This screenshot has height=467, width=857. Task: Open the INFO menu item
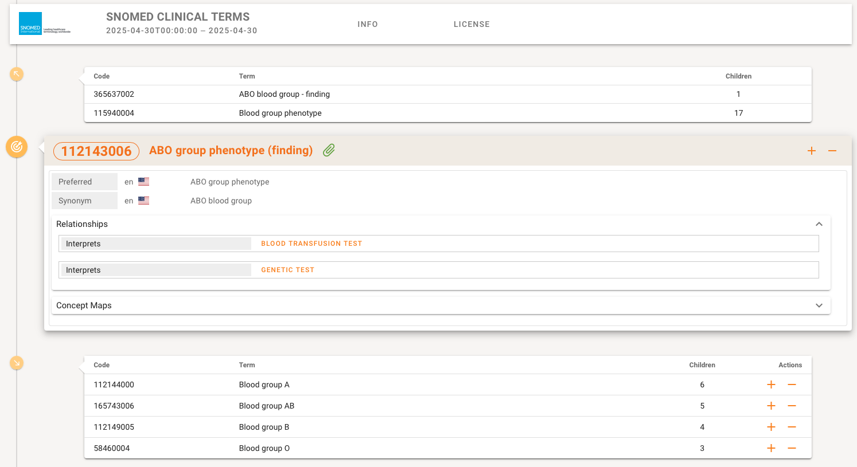pos(368,24)
